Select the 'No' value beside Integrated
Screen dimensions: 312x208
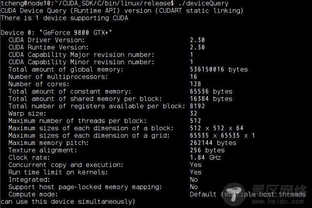tap(194, 180)
